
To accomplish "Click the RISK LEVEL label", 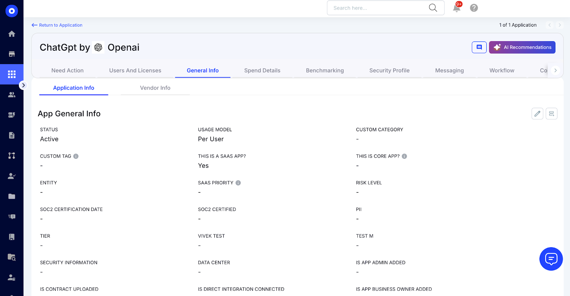I will pyautogui.click(x=369, y=183).
